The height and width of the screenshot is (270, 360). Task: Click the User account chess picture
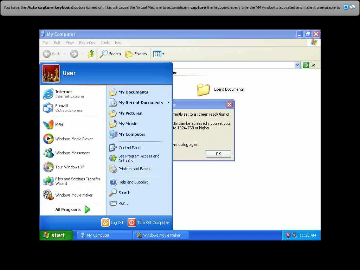pos(51,73)
